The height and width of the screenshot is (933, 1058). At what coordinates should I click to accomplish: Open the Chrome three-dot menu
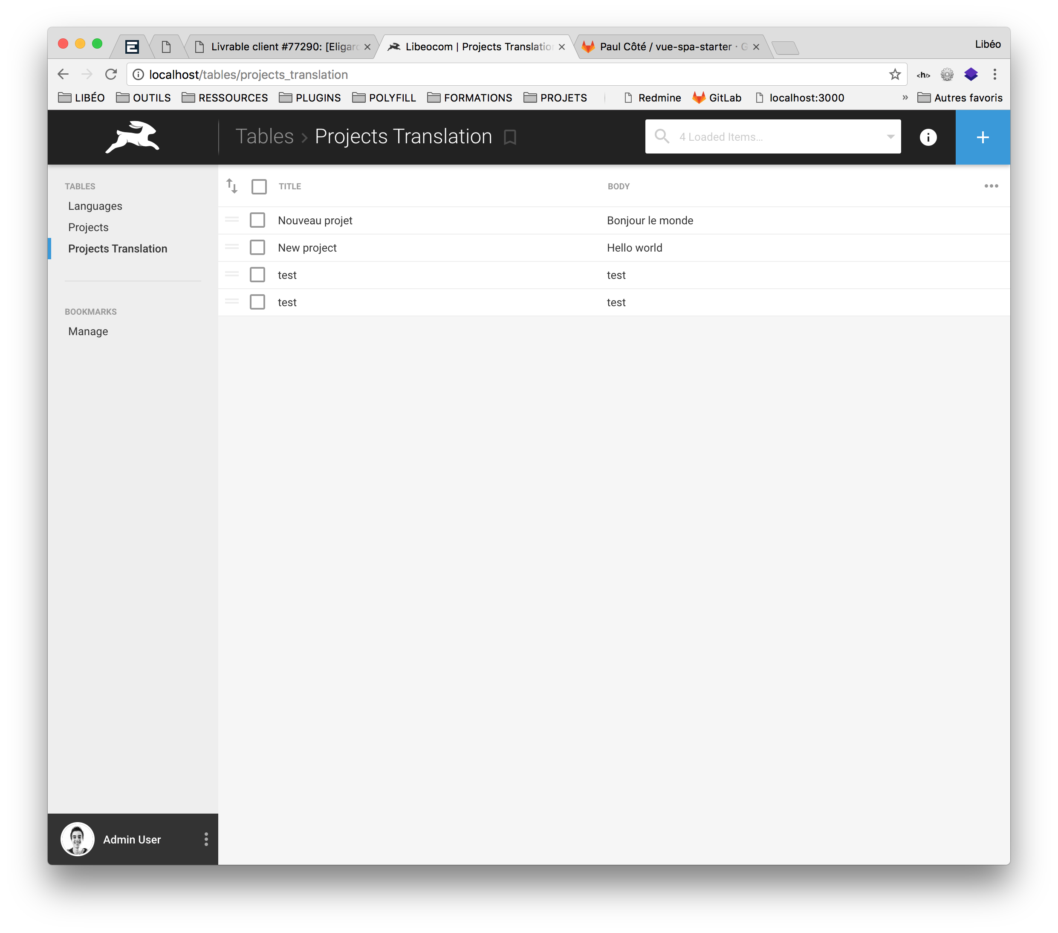tap(994, 75)
